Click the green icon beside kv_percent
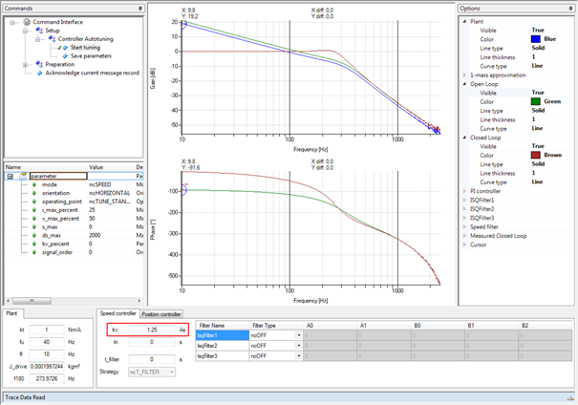The height and width of the screenshot is (405, 578). [34, 244]
